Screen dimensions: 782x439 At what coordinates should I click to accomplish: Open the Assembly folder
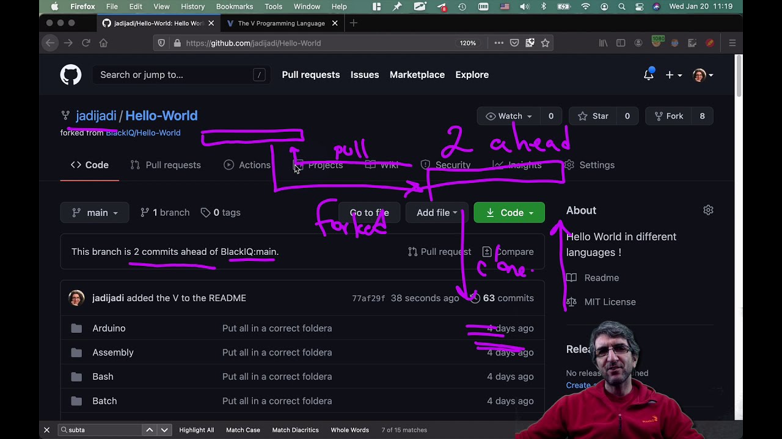[113, 352]
